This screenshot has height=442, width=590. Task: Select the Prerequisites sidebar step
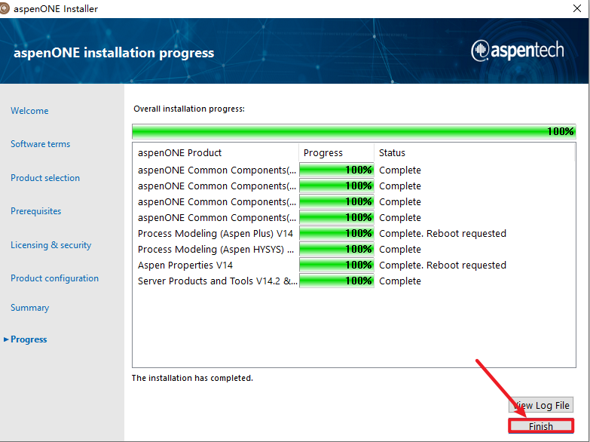click(36, 211)
